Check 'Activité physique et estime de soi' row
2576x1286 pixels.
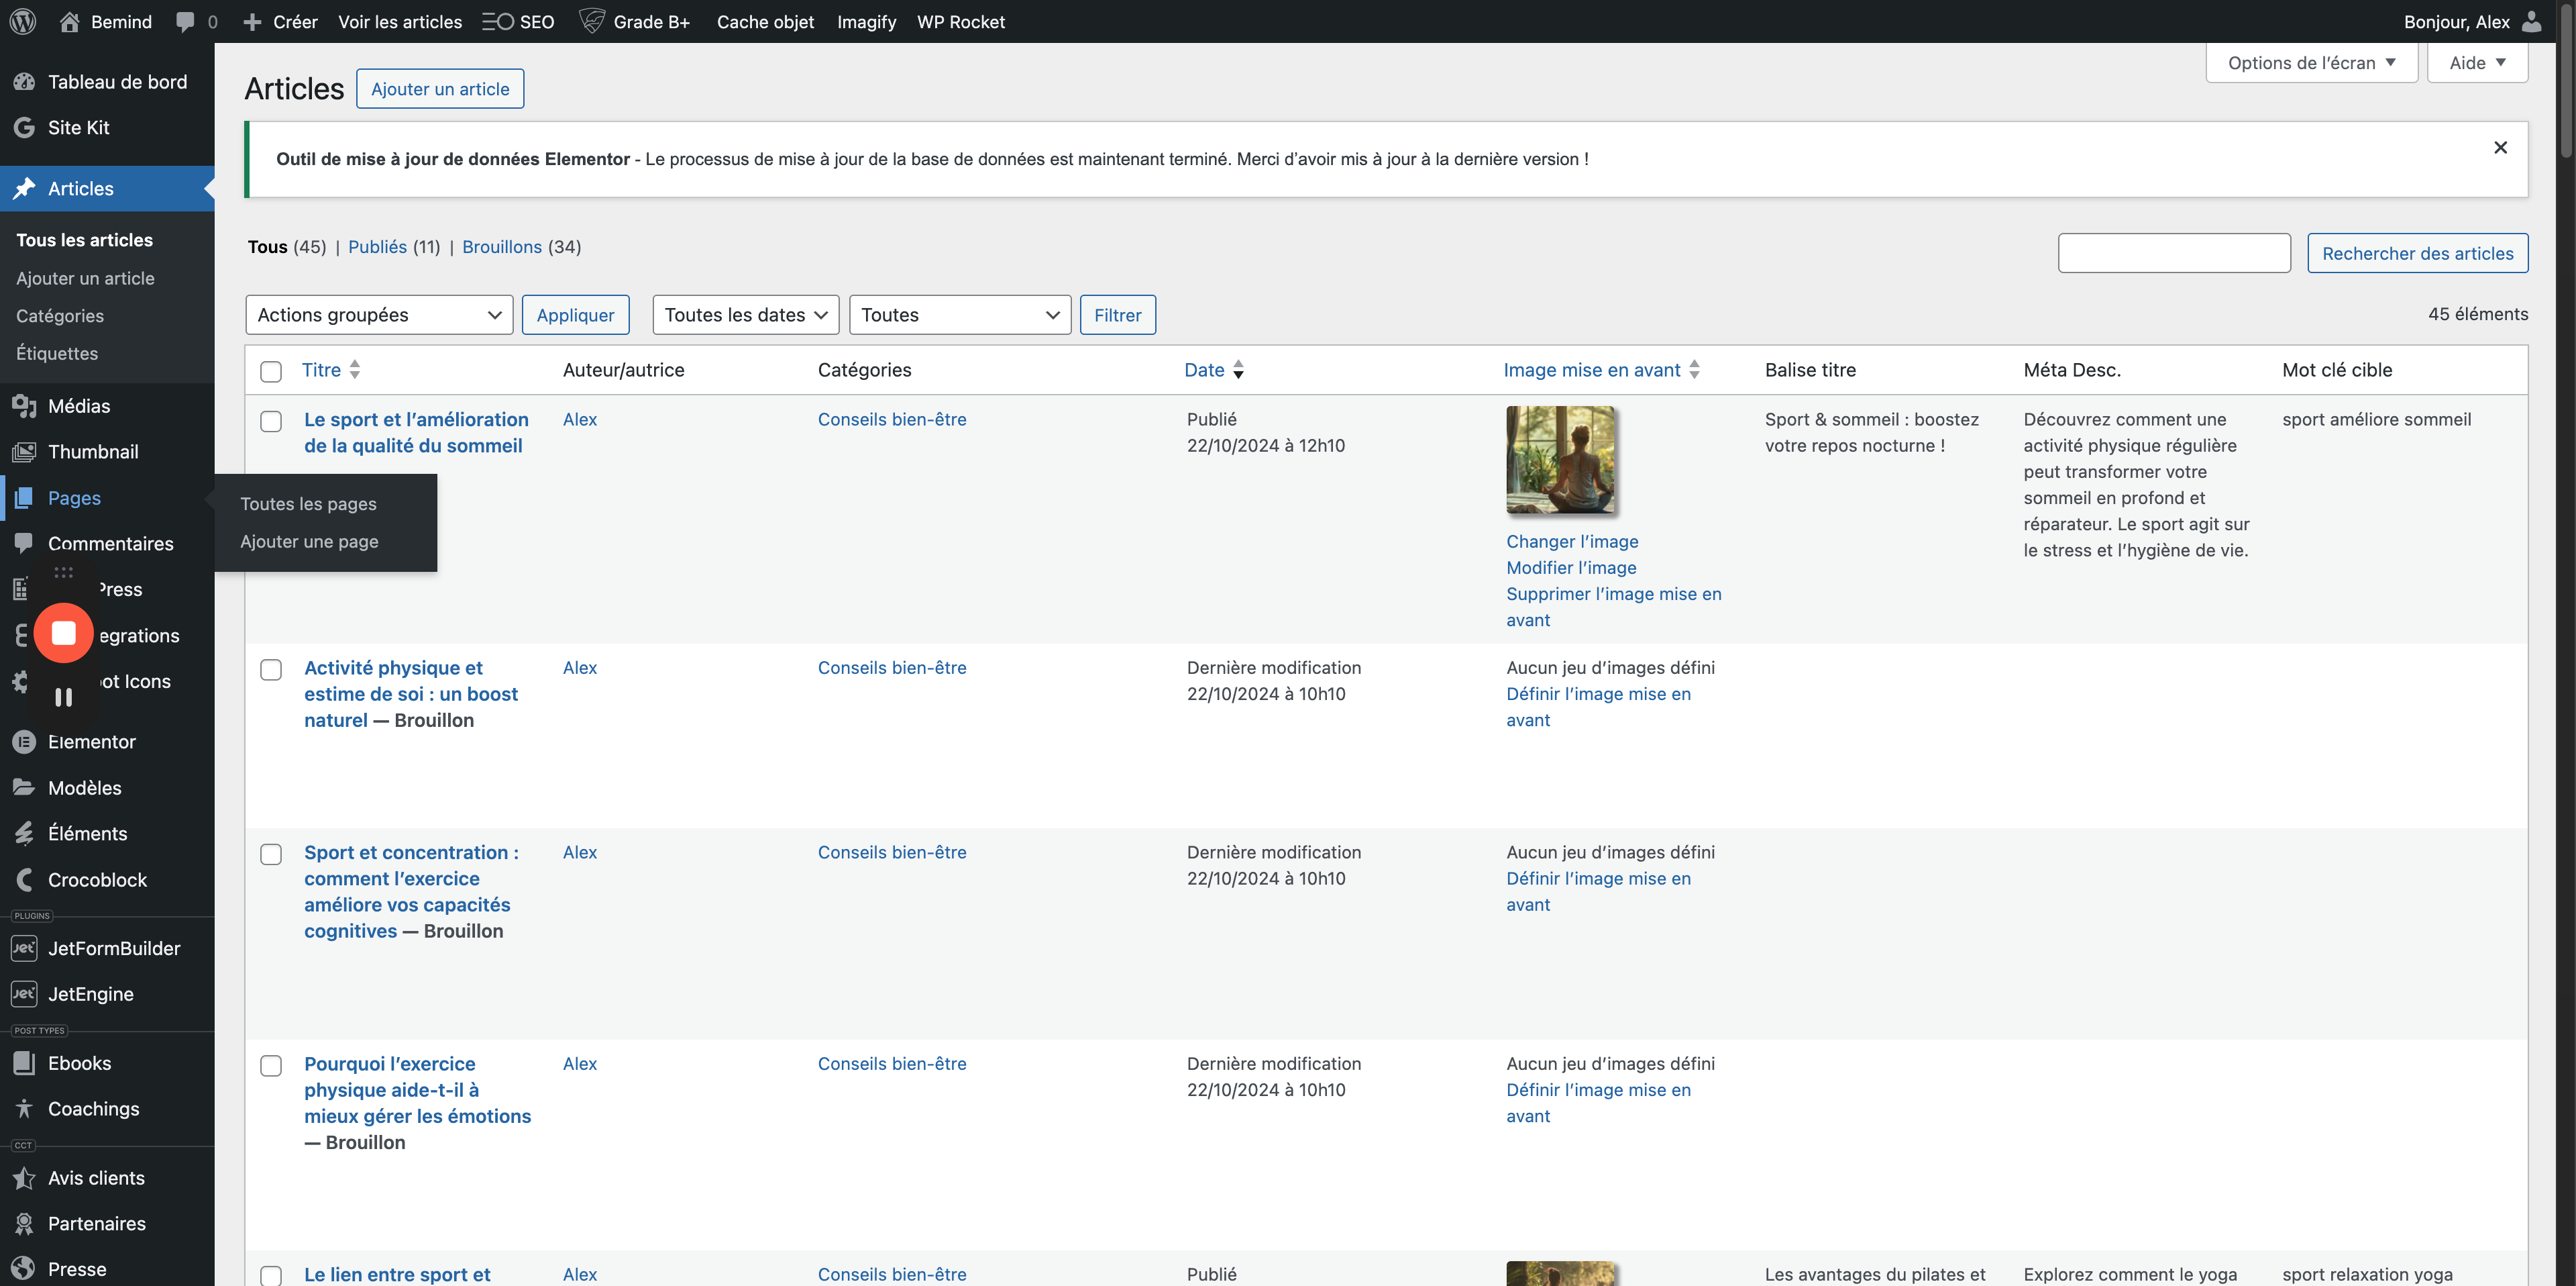tap(271, 670)
